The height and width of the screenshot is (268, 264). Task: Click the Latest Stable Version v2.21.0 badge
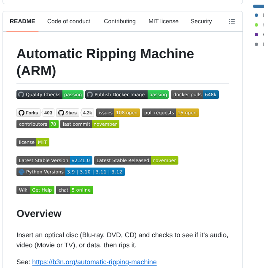click(x=54, y=160)
